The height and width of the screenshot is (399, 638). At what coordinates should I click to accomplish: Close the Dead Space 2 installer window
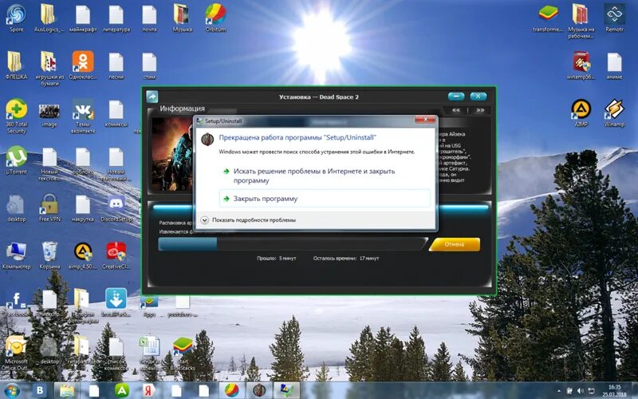[x=478, y=97]
